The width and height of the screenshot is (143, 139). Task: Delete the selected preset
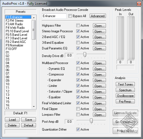12,125
